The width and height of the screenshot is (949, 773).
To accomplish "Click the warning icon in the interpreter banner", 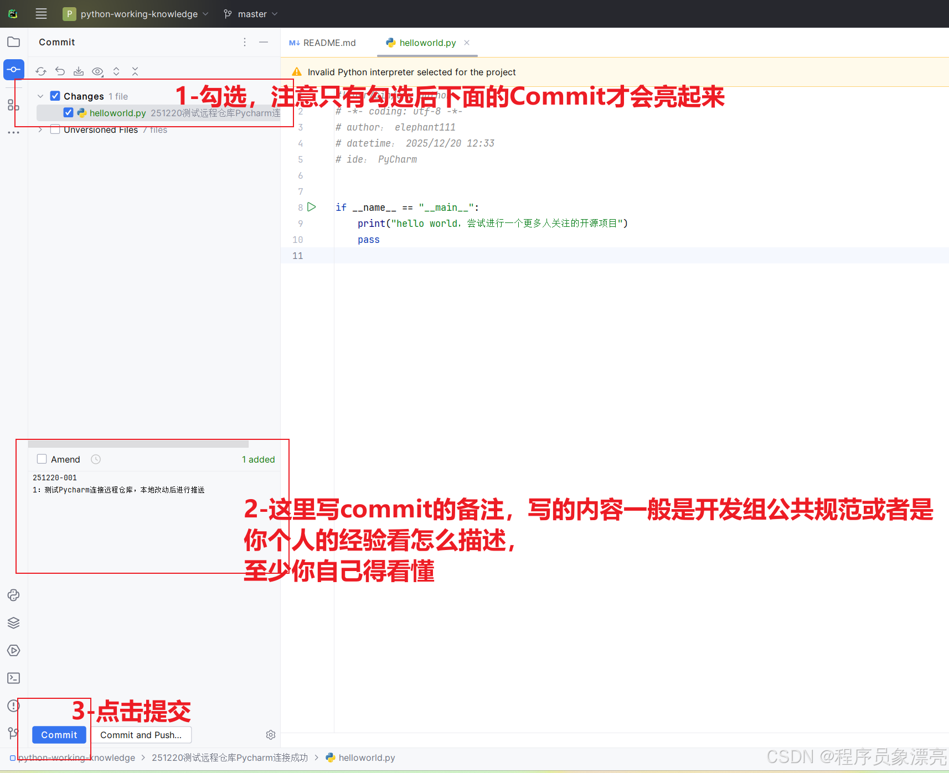I will pyautogui.click(x=297, y=72).
